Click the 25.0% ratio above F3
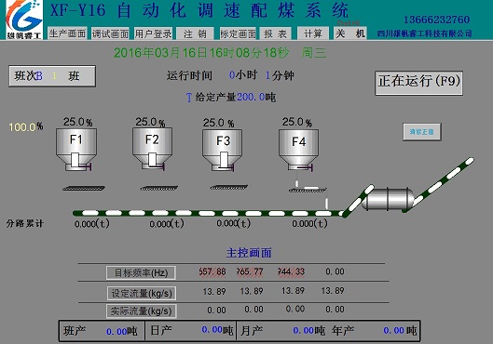Screen dimensions: 493x344 tap(218, 123)
